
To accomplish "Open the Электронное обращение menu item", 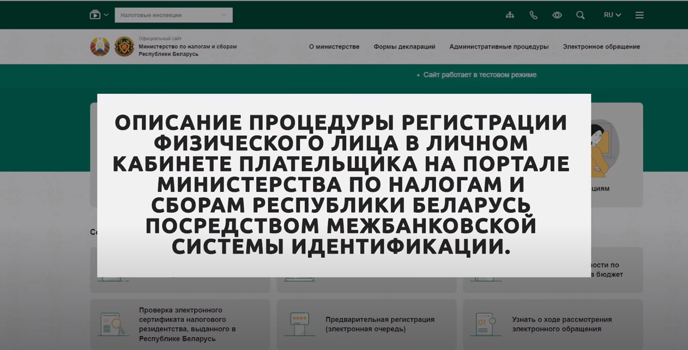I will tap(601, 47).
